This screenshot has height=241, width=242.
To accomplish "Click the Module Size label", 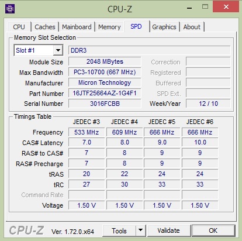I will [46, 62].
